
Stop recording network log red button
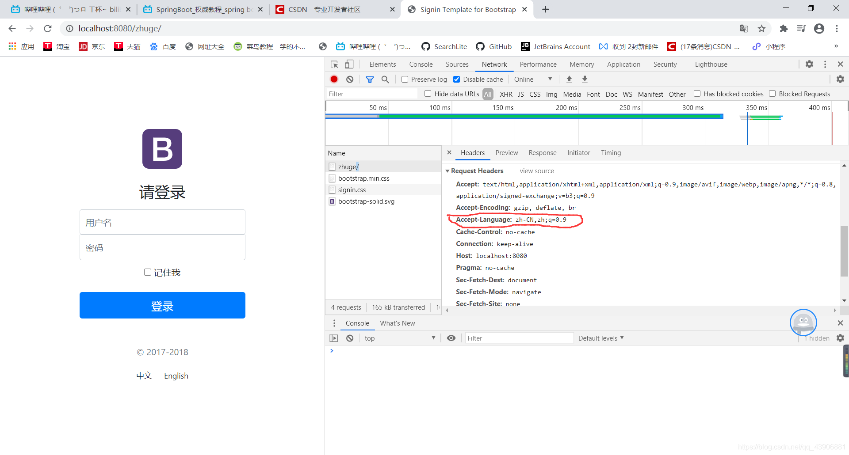click(334, 80)
